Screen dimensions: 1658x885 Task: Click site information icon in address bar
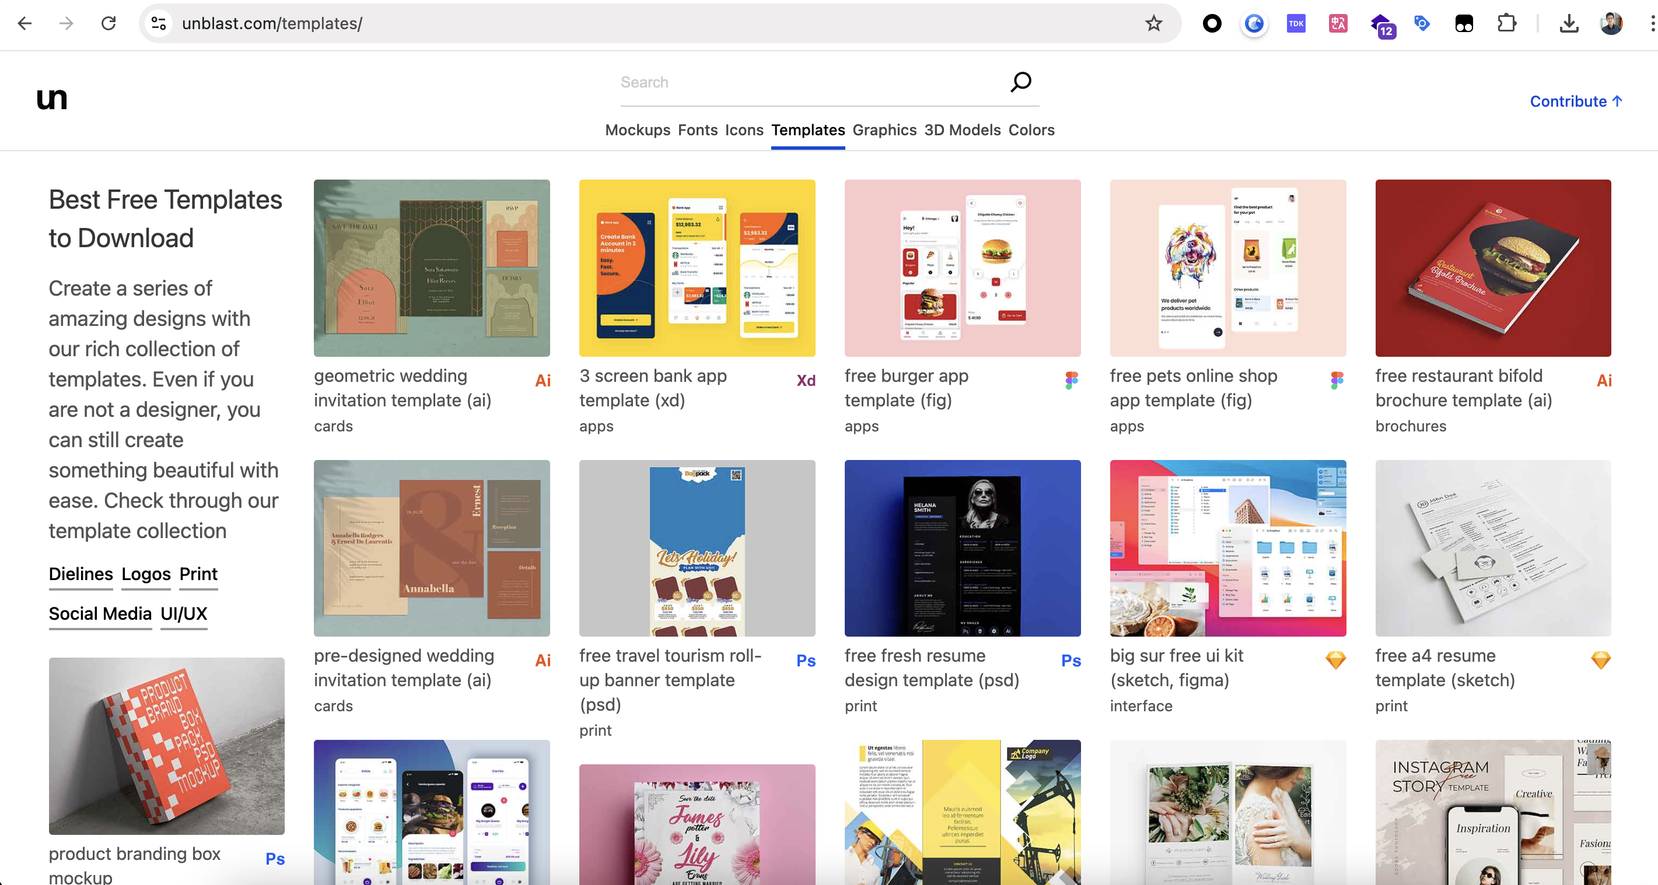[x=158, y=24]
